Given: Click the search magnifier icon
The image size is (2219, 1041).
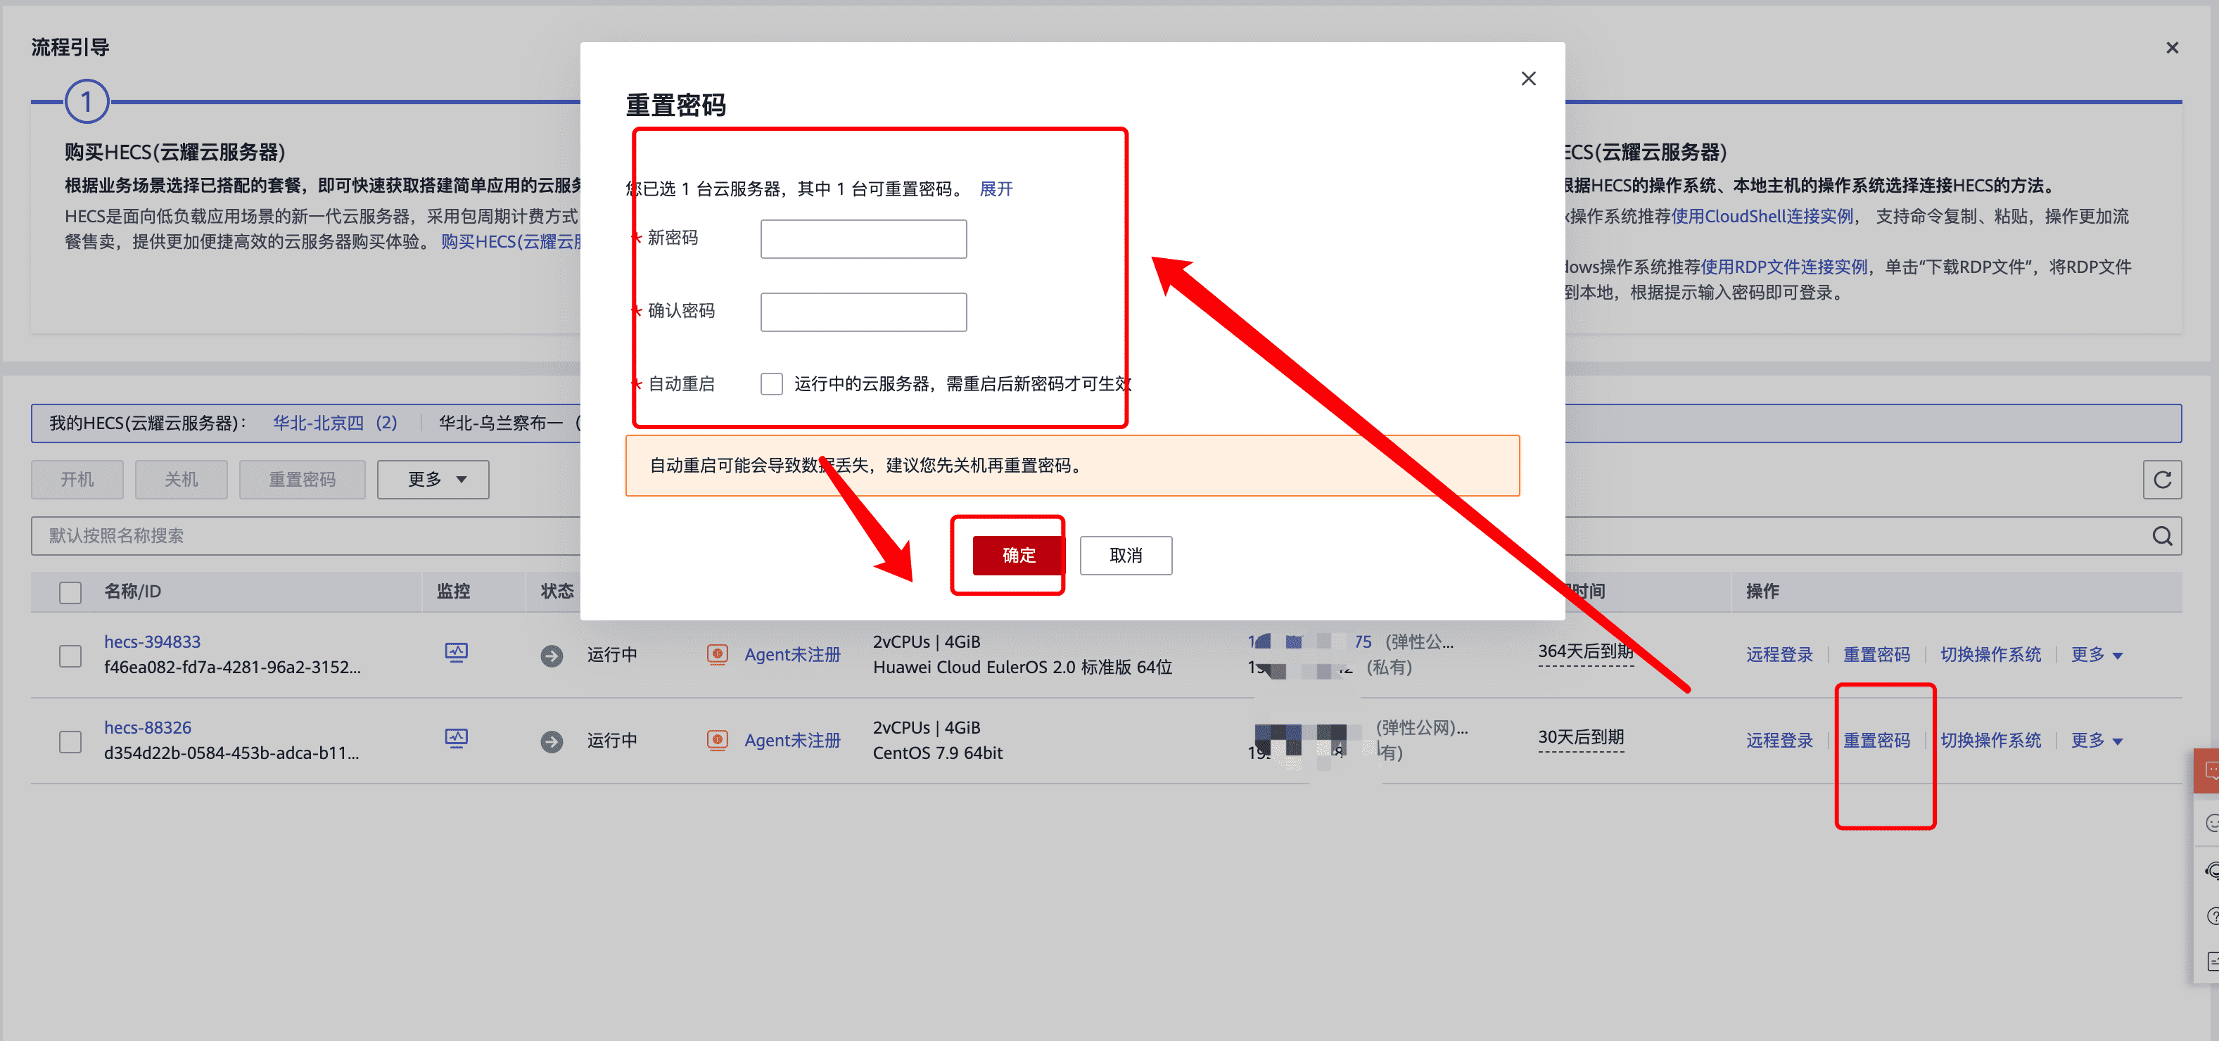Looking at the screenshot, I should [2161, 535].
